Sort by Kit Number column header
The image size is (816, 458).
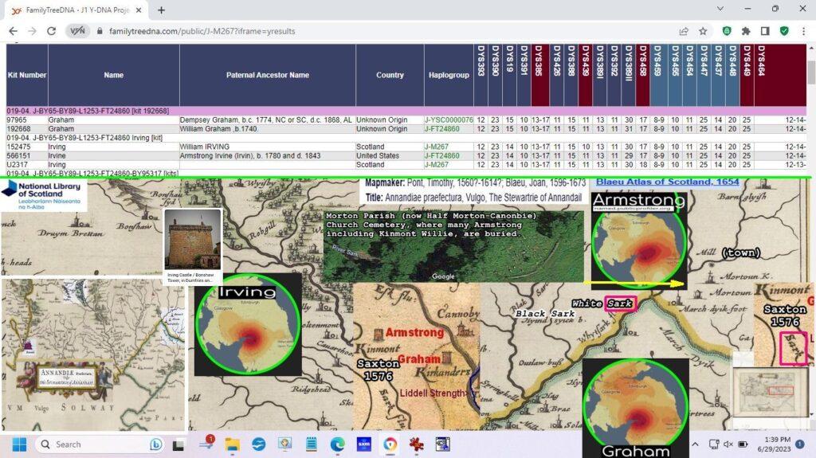(27, 75)
